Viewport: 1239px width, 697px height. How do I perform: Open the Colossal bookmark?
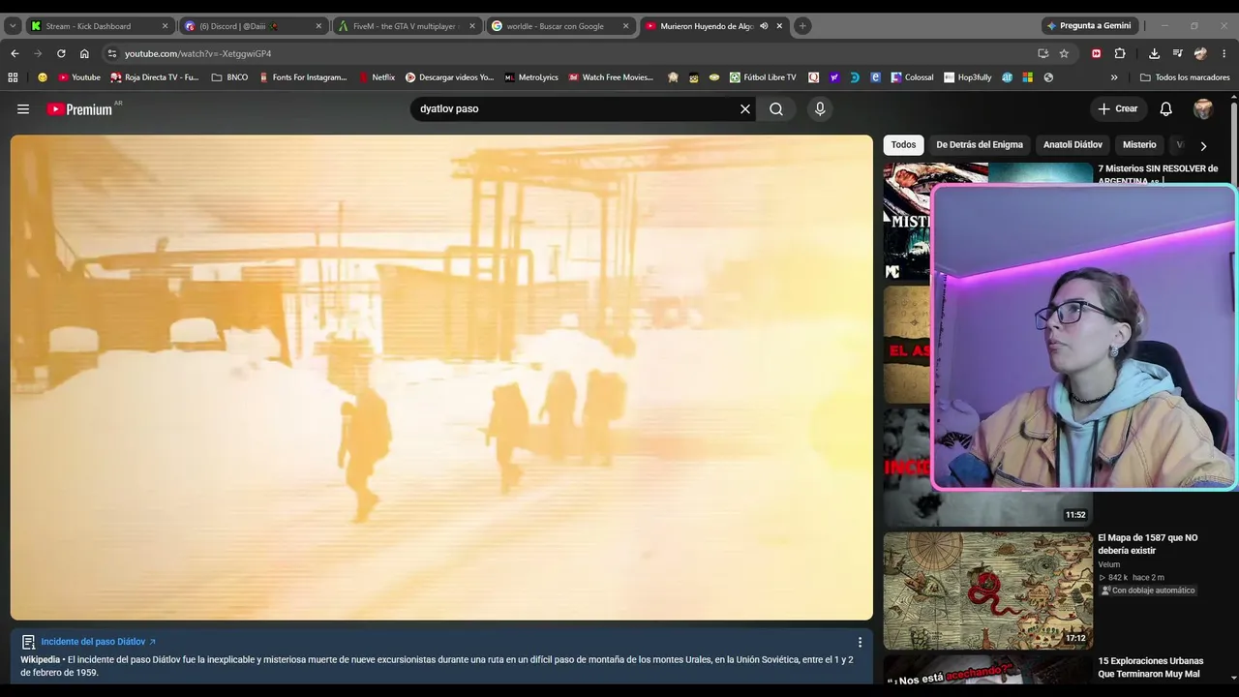pos(913,77)
